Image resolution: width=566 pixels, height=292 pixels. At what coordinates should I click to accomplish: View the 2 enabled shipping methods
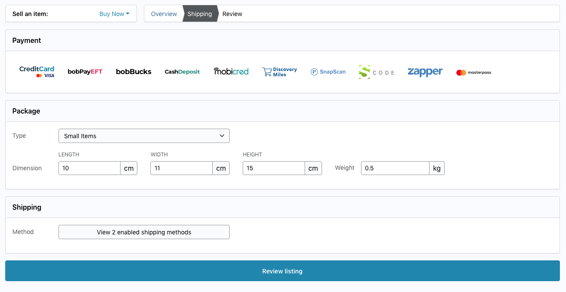pos(144,232)
